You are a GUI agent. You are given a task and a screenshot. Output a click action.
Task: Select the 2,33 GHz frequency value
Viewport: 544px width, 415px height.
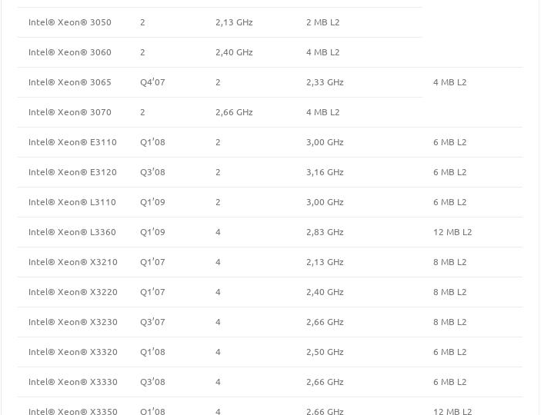click(x=325, y=82)
